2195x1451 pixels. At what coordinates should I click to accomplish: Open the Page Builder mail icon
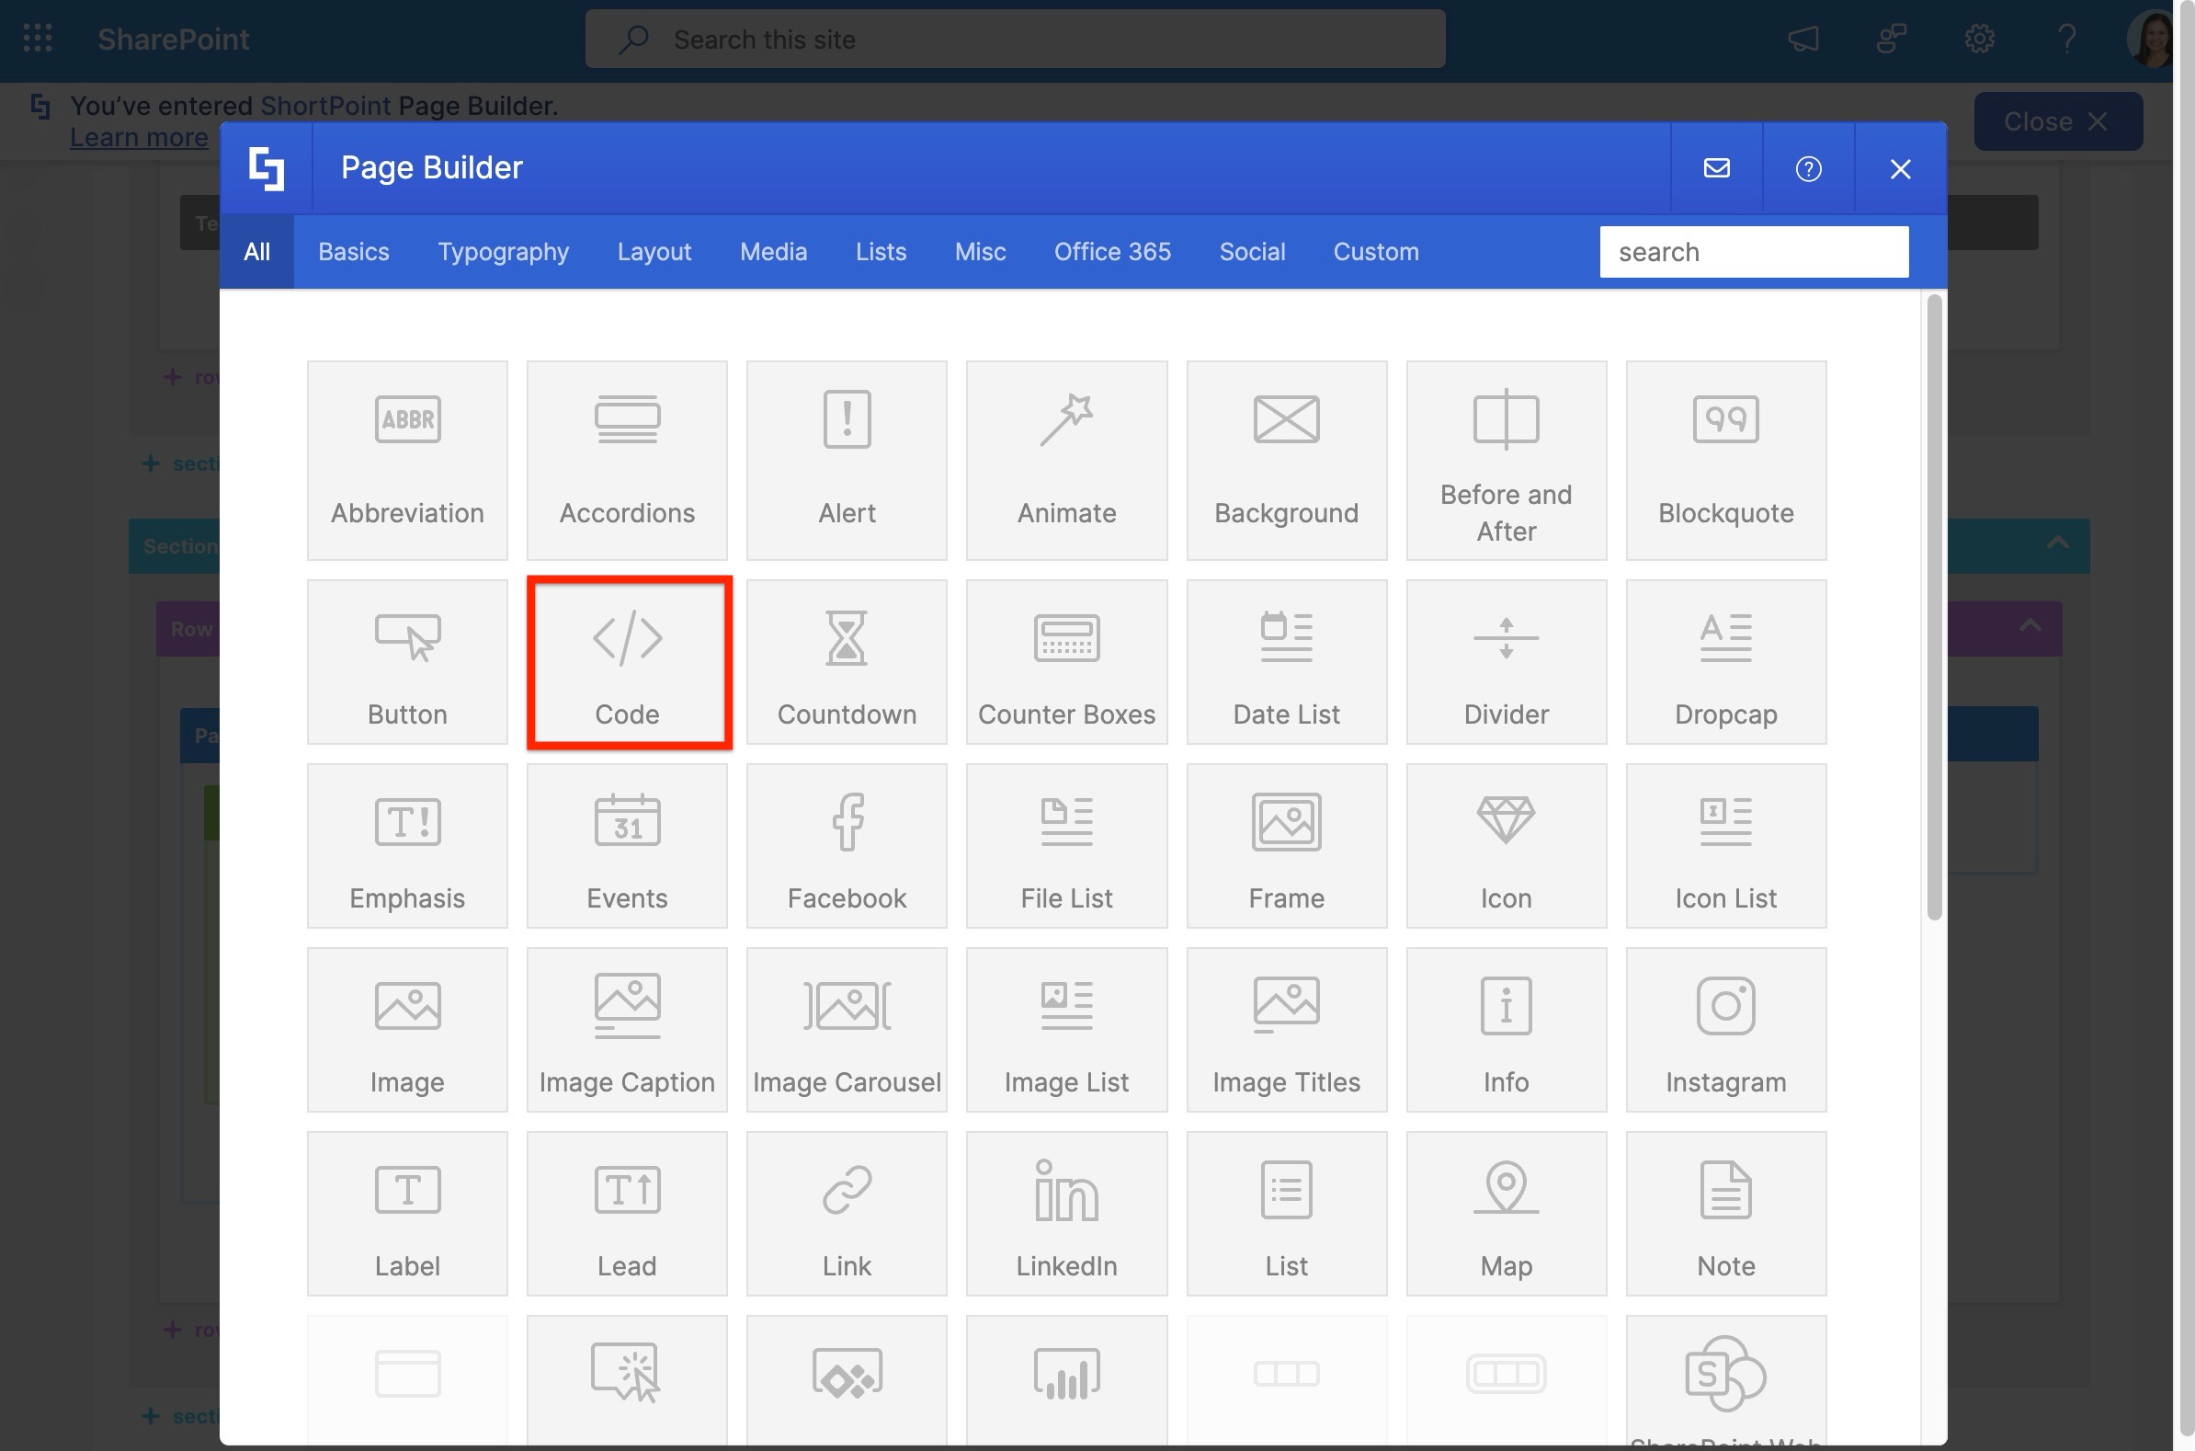coord(1716,168)
